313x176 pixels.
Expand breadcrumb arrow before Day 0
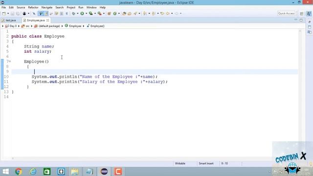click(3, 26)
